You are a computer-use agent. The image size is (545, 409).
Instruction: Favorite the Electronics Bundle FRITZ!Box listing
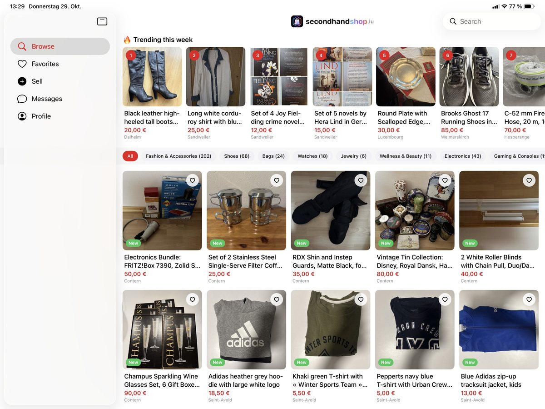point(193,180)
